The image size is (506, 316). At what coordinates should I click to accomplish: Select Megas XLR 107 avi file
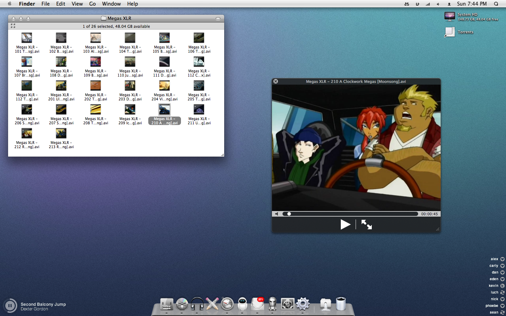[27, 67]
